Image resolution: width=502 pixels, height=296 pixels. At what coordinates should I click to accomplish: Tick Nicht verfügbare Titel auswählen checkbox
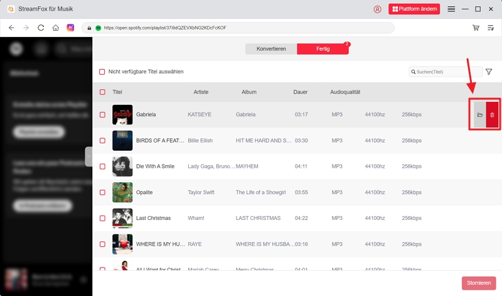pyautogui.click(x=102, y=72)
